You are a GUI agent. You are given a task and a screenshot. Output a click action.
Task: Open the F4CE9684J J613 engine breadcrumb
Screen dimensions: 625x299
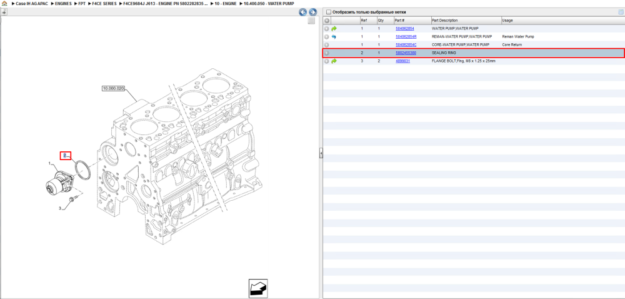tap(166, 3)
